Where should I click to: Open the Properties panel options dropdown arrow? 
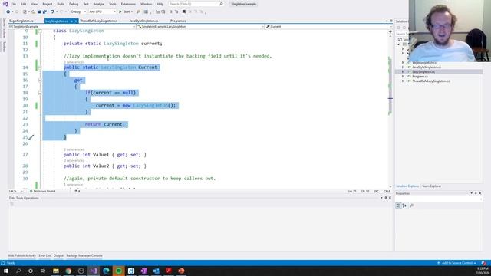[x=471, y=193]
